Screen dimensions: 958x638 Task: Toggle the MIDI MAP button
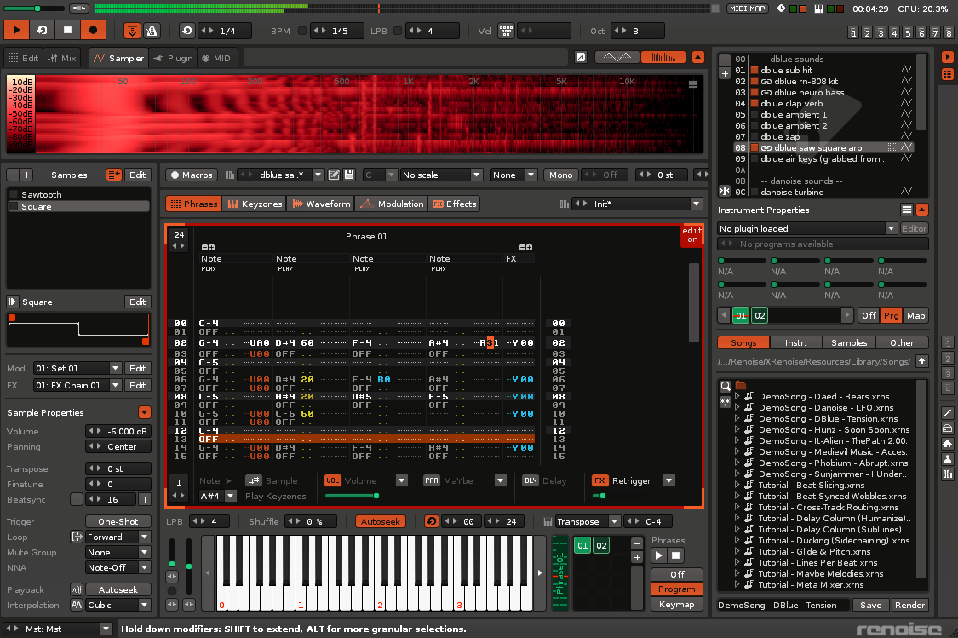tap(747, 9)
